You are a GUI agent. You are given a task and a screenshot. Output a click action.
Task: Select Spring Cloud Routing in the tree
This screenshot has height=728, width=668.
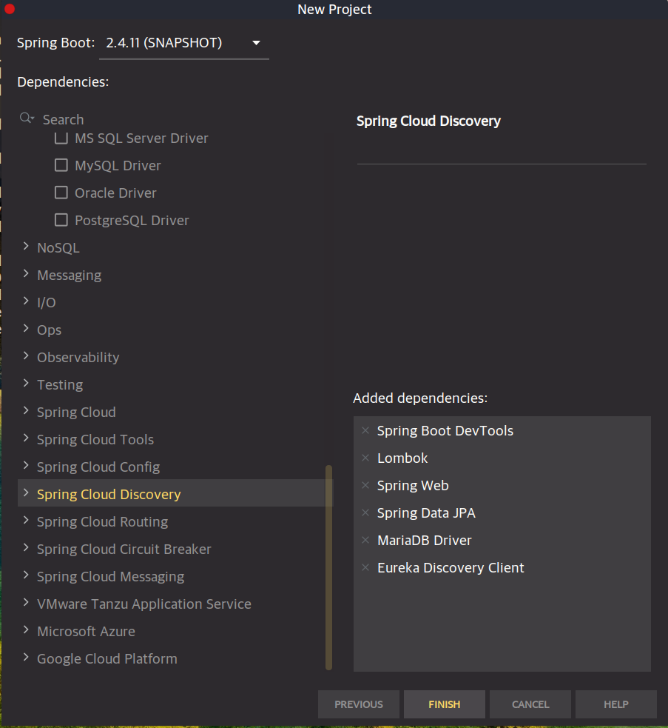(x=102, y=521)
